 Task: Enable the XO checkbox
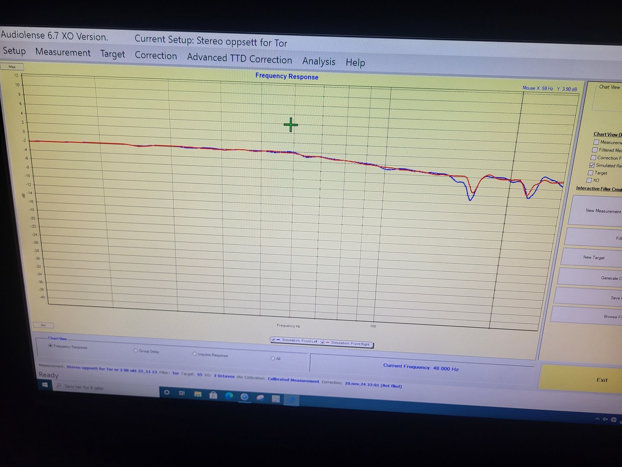(589, 180)
